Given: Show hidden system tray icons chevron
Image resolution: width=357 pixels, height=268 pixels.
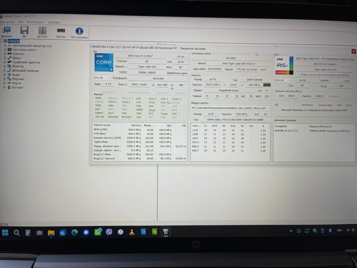Looking at the screenshot, I should coord(291,231).
